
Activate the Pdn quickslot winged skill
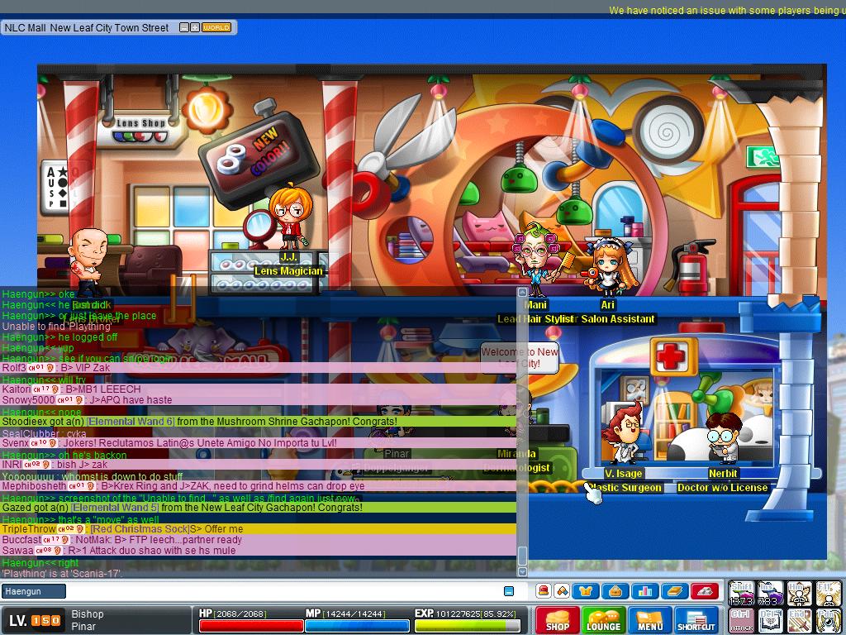point(828,621)
